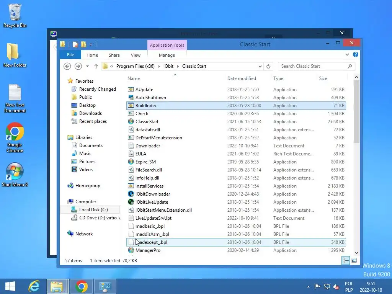Launch Start Menu 8 desktop shortcut
This screenshot has height=294, width=392.
[15, 175]
